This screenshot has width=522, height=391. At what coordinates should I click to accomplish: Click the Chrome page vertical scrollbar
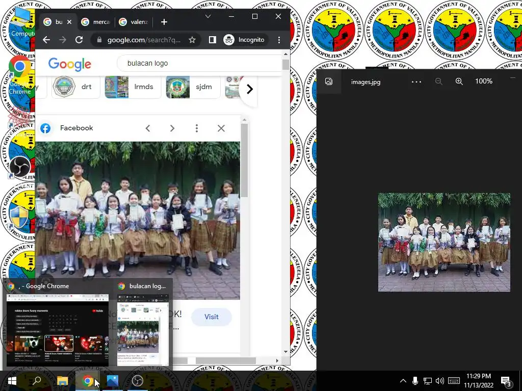[285, 65]
